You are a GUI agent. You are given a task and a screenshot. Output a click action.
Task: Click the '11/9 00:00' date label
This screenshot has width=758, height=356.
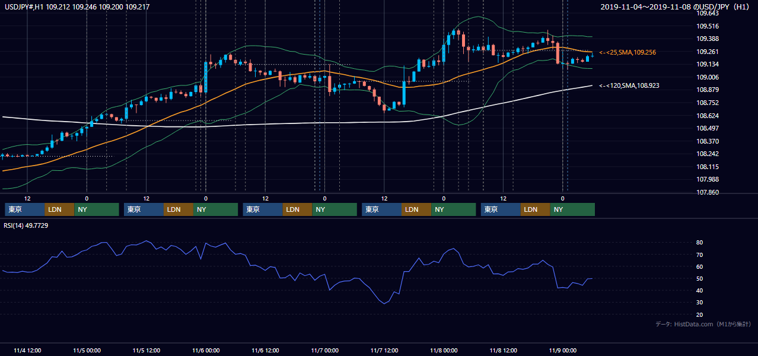point(562,350)
